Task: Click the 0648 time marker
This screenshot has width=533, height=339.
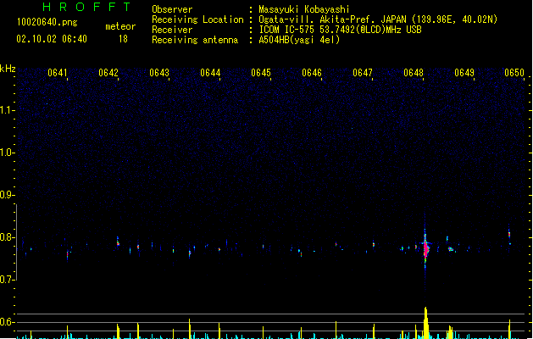Action: pos(414,73)
